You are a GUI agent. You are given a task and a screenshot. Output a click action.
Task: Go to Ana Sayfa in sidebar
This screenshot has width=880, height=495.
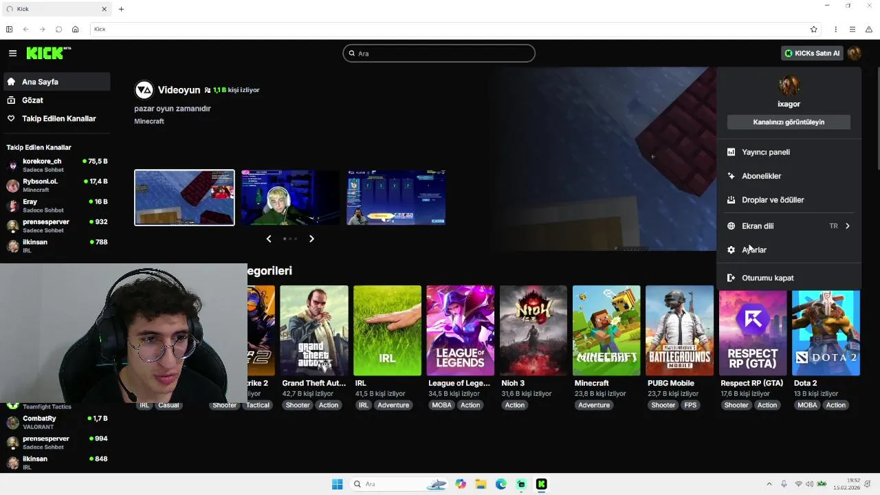[56, 82]
